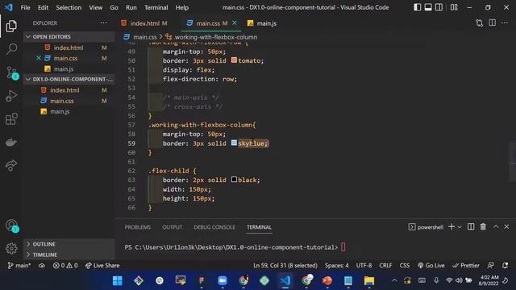516x290 pixels.
Task: Switch to the Debug Console tab
Action: coord(214,227)
